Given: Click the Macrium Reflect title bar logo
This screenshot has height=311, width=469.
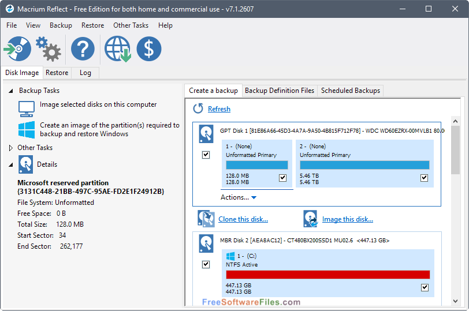Looking at the screenshot, I should click(10, 9).
